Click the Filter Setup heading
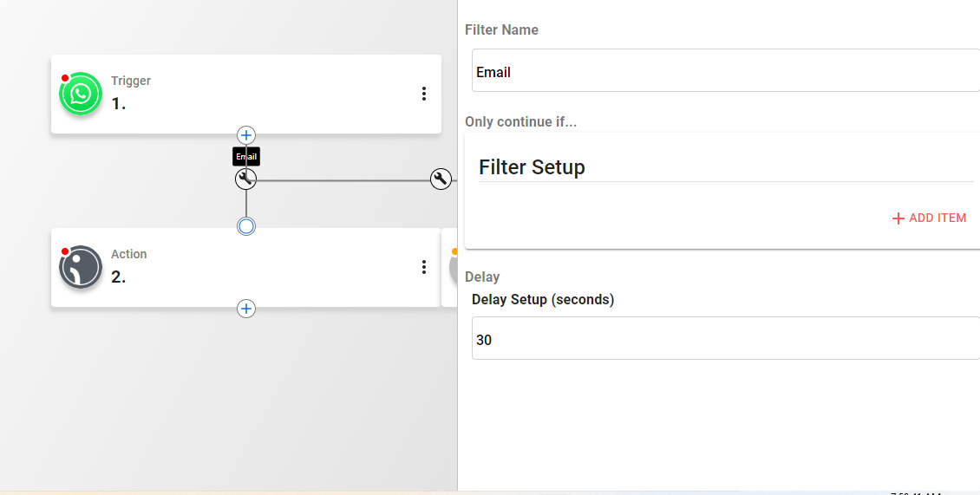 click(x=532, y=167)
